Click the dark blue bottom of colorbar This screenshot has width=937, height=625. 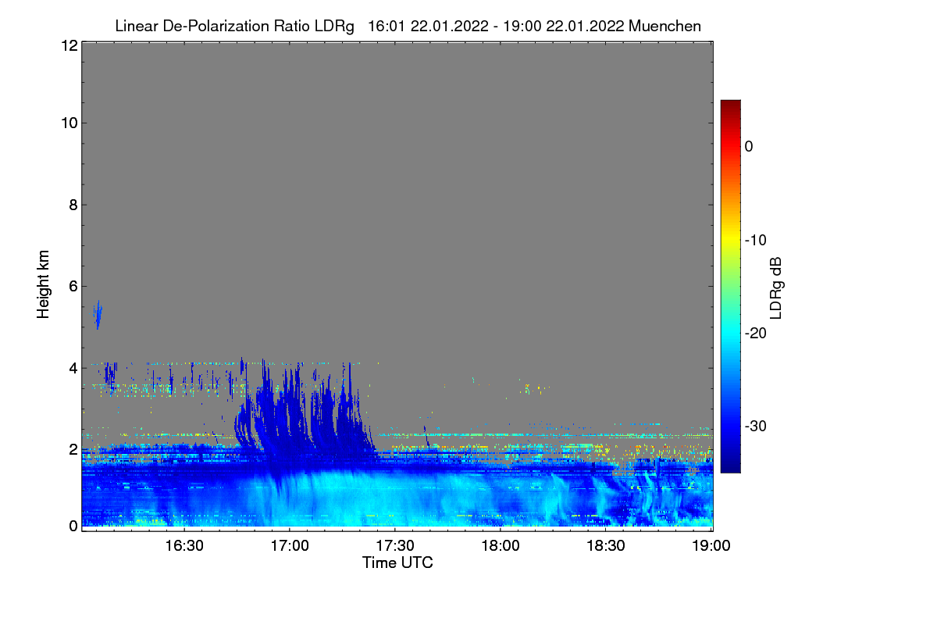(730, 465)
